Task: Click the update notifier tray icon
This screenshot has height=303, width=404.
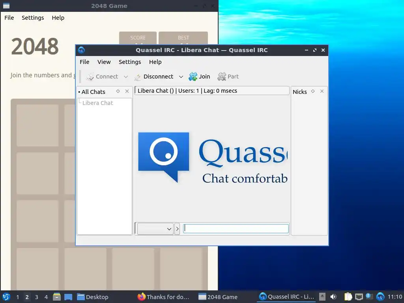Action: pyautogui.click(x=369, y=297)
